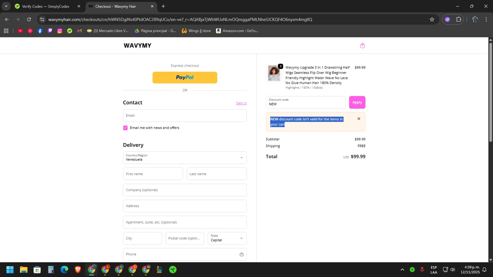Go back to the previous page
The width and height of the screenshot is (493, 277).
7,19
